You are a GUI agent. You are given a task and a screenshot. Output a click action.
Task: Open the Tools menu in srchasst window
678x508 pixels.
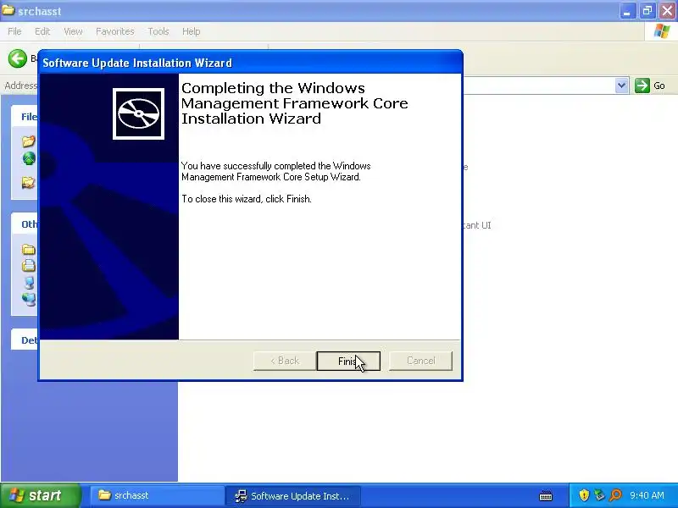coord(158,31)
